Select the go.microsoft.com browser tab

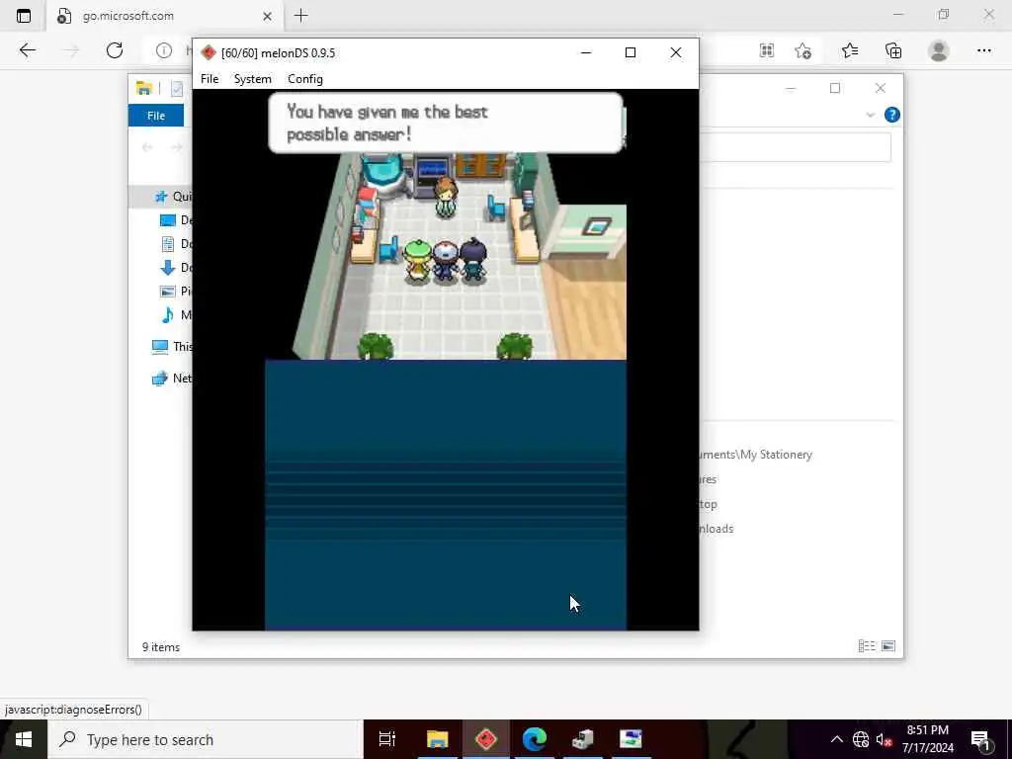pos(165,16)
